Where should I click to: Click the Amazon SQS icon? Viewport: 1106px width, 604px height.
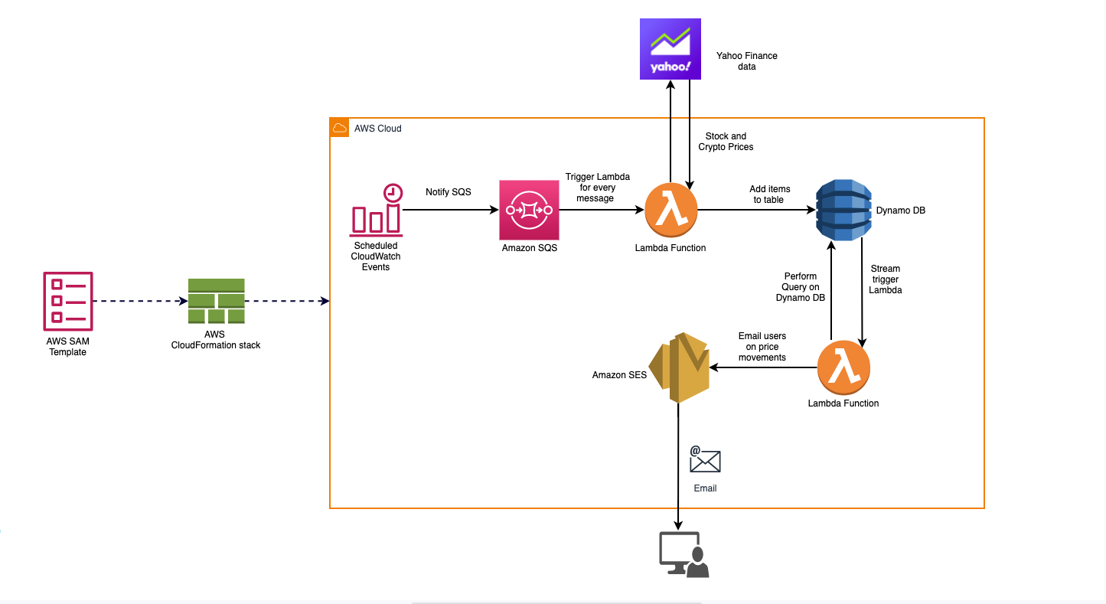[529, 209]
